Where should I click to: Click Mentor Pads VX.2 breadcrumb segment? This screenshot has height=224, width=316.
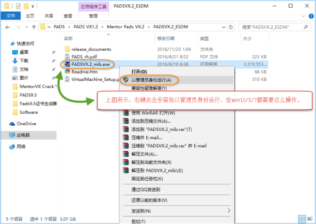[x=126, y=27]
